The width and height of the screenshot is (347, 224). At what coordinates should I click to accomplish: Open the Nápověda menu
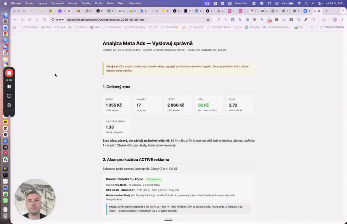click(x=135, y=3)
